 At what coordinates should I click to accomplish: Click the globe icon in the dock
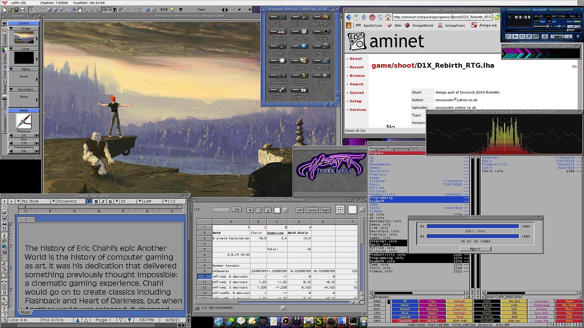218,321
